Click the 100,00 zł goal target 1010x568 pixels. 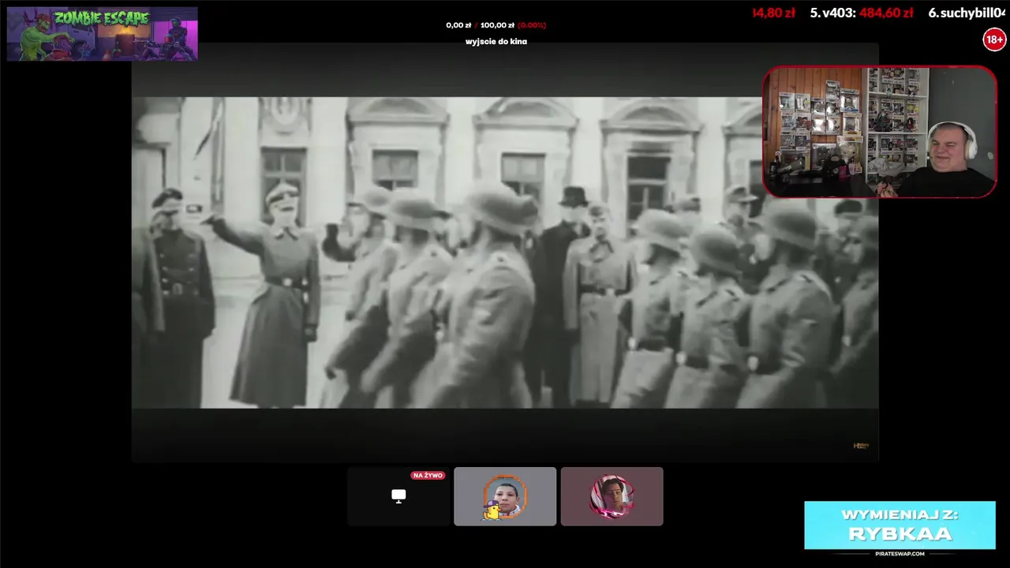click(x=497, y=25)
